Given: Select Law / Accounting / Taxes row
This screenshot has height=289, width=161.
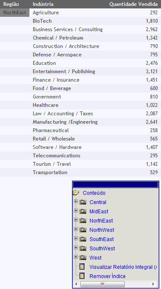Looking at the screenshot, I should [x=63, y=114].
